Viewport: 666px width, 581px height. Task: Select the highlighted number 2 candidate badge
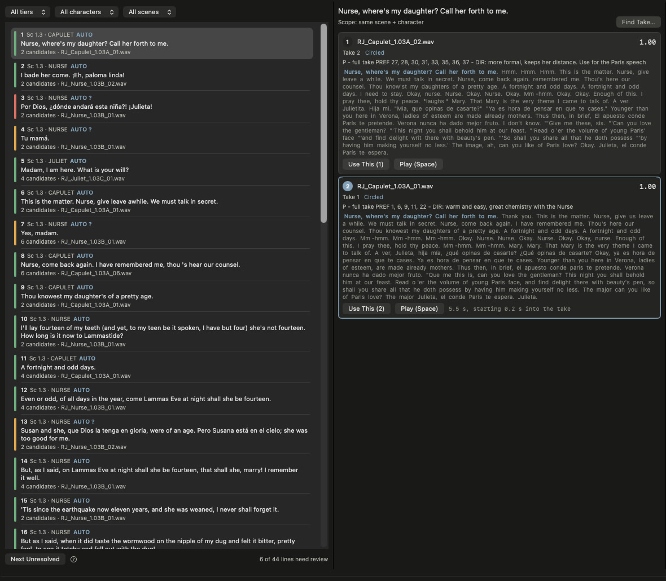[348, 186]
